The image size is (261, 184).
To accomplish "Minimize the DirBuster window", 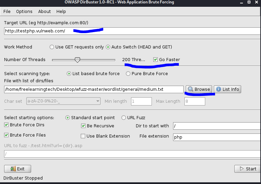I will [x=242, y=2].
